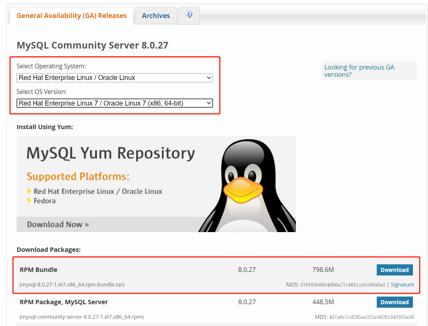This screenshot has width=428, height=326.
Task: Open the information icon tab
Action: coord(189,15)
